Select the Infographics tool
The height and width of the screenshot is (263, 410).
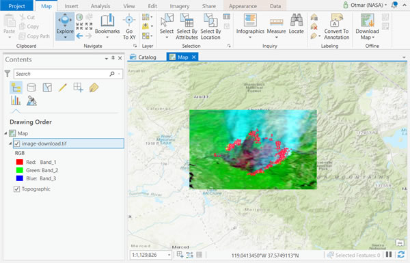click(x=250, y=26)
